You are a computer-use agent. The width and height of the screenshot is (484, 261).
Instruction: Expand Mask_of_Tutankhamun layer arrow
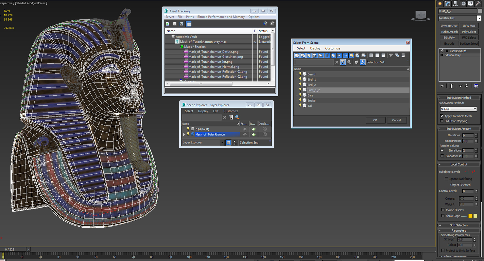coord(184,134)
